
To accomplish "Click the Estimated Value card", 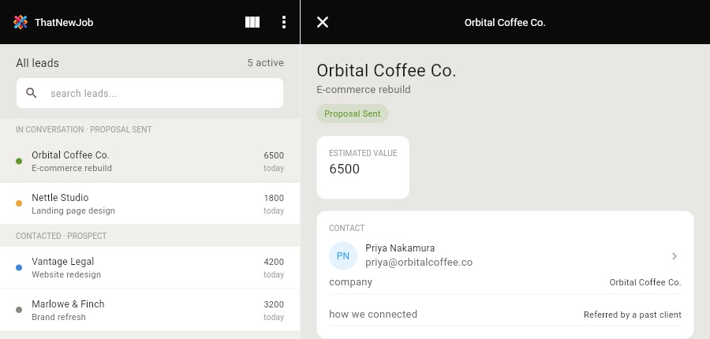I will 363,167.
